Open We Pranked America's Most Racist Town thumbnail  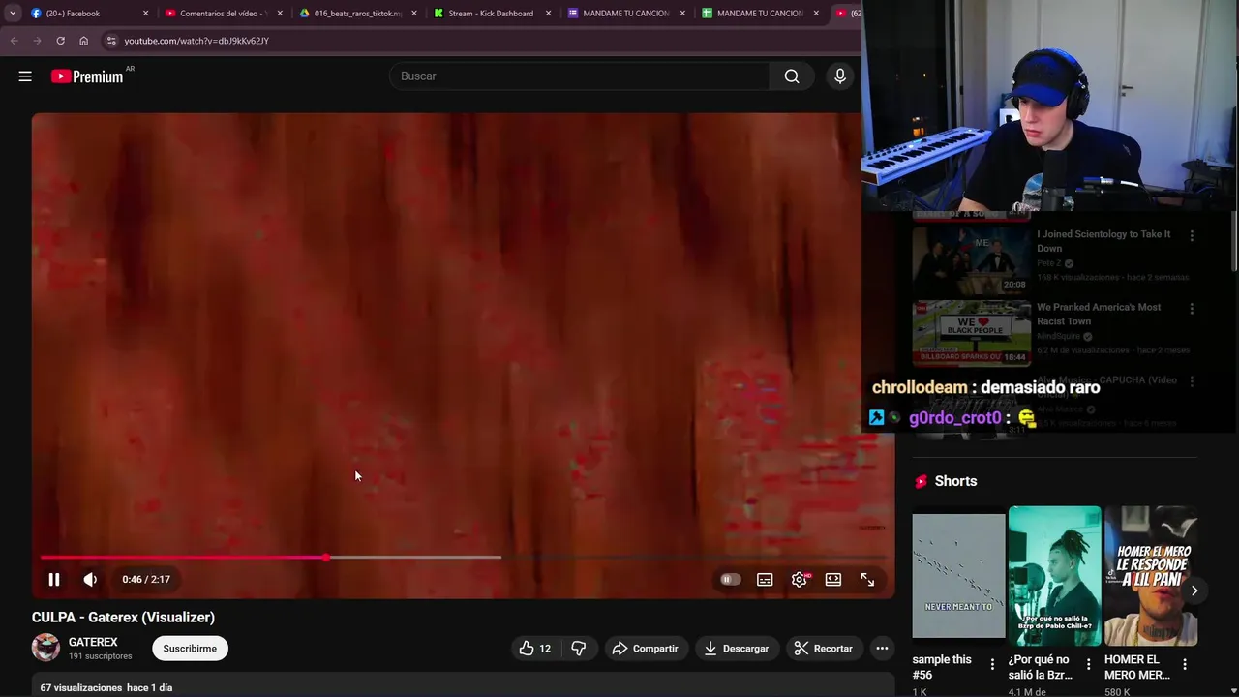pyautogui.click(x=972, y=333)
